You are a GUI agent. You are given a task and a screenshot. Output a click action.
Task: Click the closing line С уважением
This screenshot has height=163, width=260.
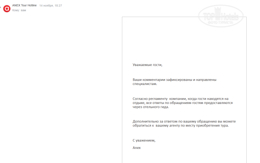click(144, 141)
